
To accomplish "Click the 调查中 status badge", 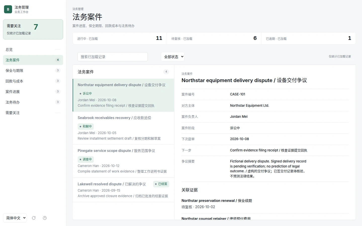I will tap(86, 159).
